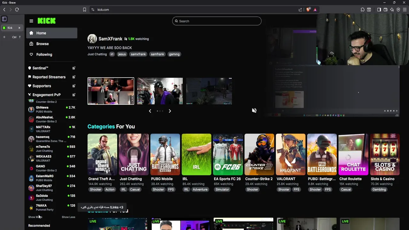Open Grand Theft Auto category card
Screen dimensions: 409x230
pyautogui.click(x=102, y=155)
